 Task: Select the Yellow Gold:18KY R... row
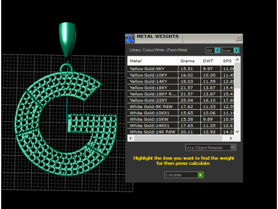coord(181,94)
